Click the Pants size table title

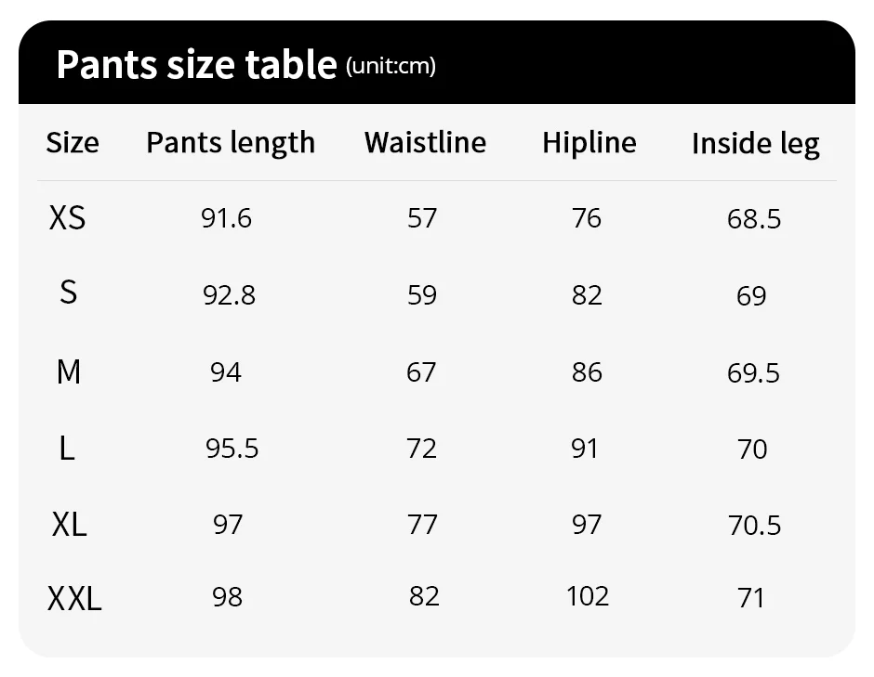point(196,65)
